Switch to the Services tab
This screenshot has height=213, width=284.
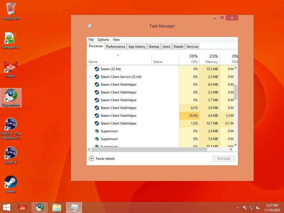[192, 47]
